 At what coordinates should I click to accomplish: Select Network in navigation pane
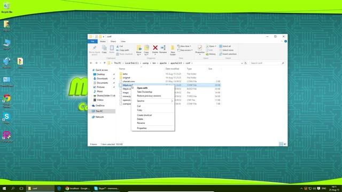click(99, 117)
